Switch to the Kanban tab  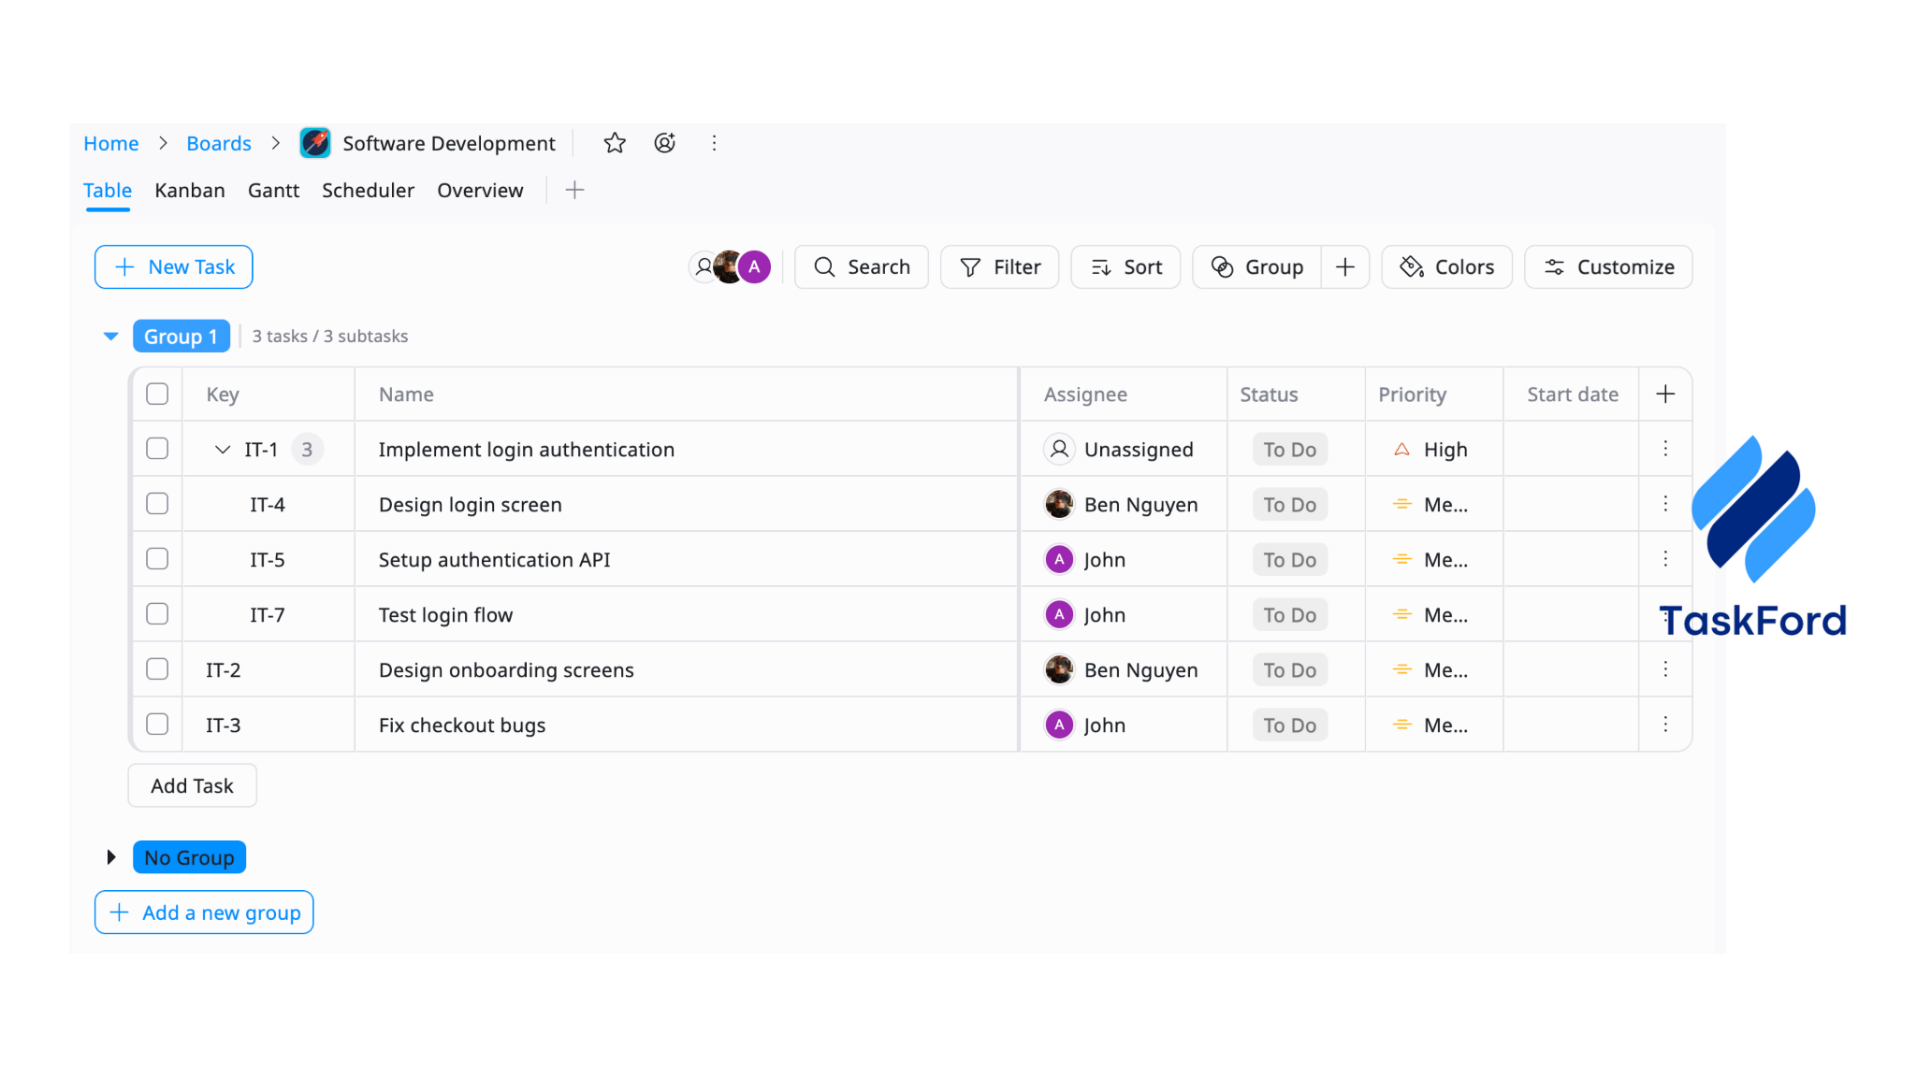click(190, 191)
